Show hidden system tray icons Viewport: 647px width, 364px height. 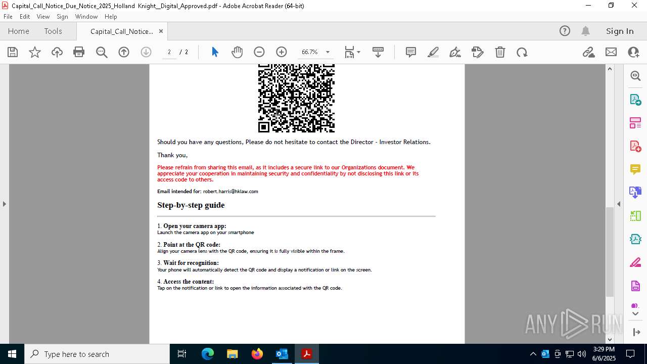tap(533, 354)
